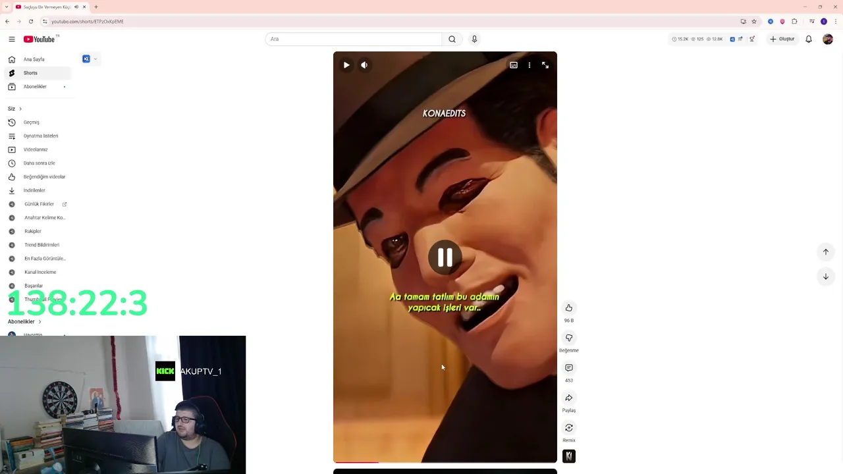This screenshot has width=843, height=474.
Task: Open Başarılar link
Action: click(x=36, y=286)
